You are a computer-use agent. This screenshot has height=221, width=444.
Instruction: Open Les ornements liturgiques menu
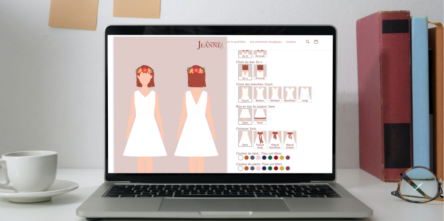pos(266,42)
